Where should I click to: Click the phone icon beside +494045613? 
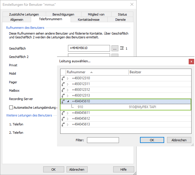(63, 124)
